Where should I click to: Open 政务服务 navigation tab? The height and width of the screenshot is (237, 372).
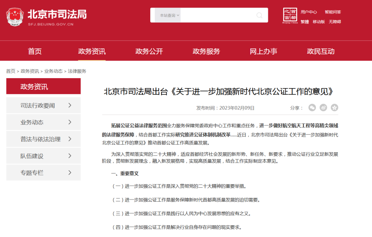pyautogui.click(x=206, y=51)
